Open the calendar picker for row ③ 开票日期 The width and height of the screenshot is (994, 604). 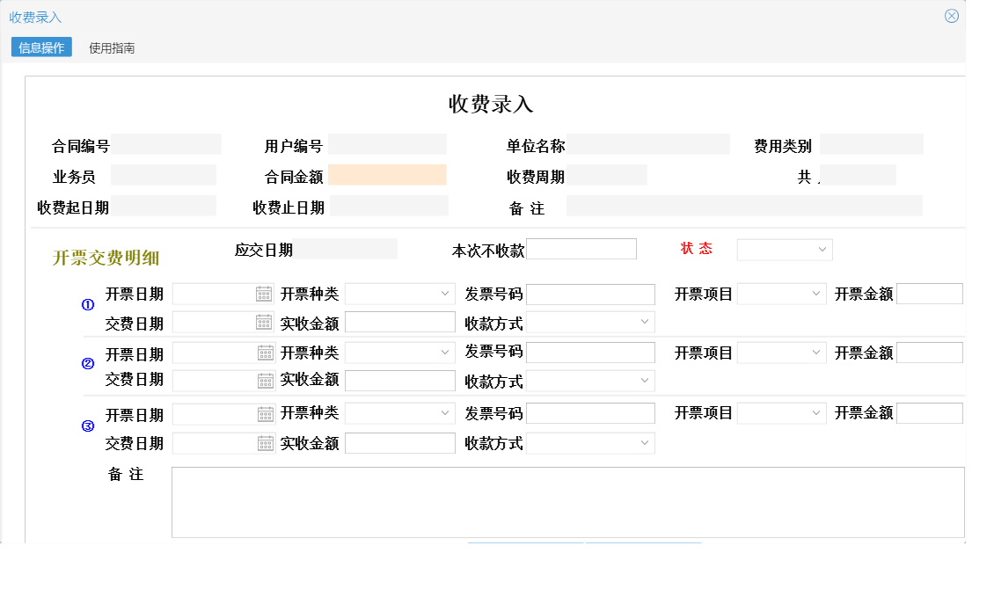(267, 411)
